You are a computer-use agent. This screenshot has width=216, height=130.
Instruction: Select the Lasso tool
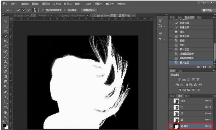click(5, 31)
